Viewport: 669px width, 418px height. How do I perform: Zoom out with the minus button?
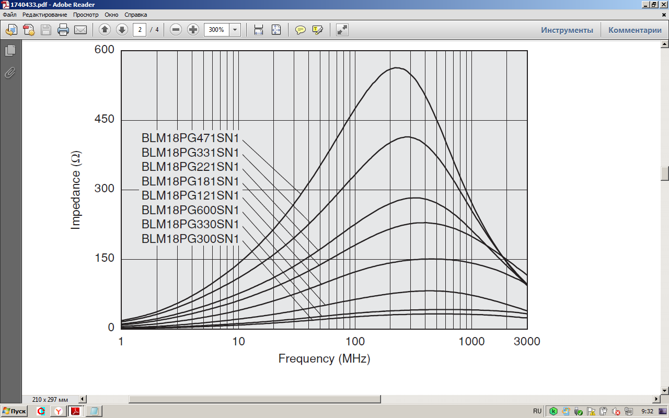(x=176, y=30)
